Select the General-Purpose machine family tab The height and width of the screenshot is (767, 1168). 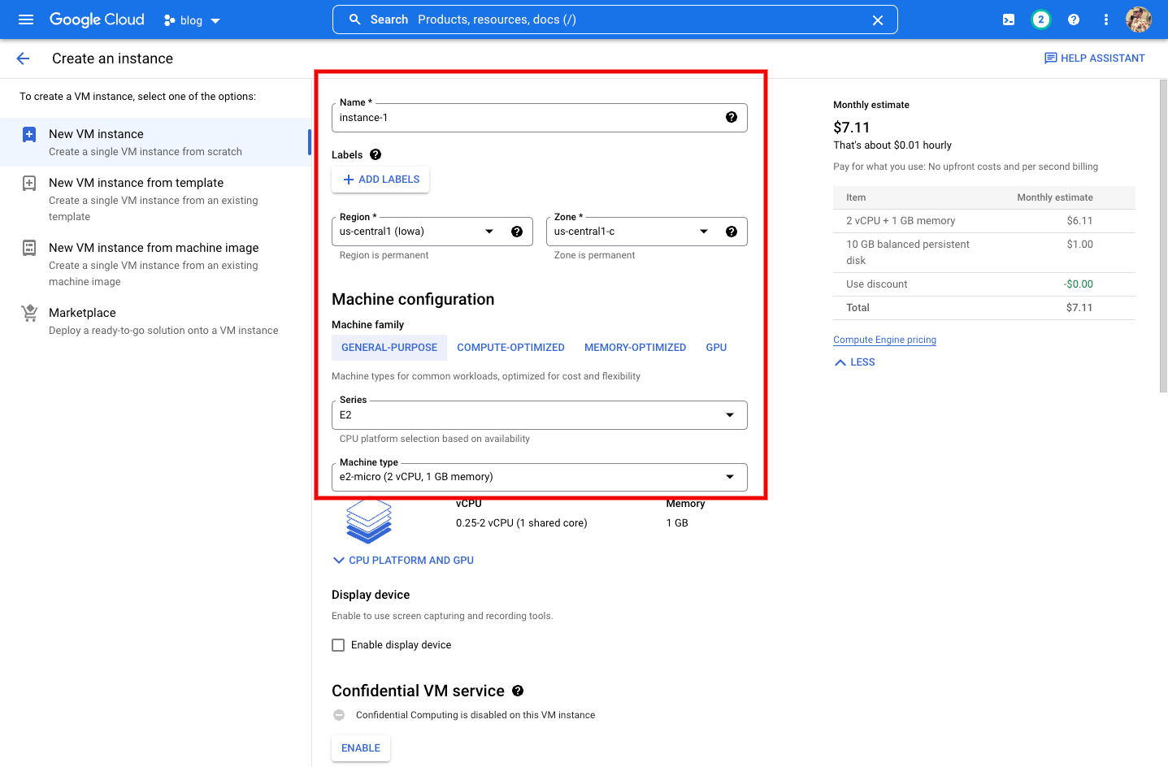tap(389, 348)
